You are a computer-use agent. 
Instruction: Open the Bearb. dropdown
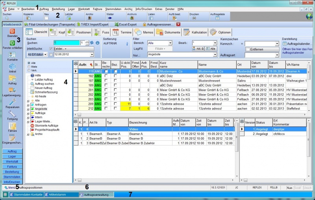pos(215,43)
